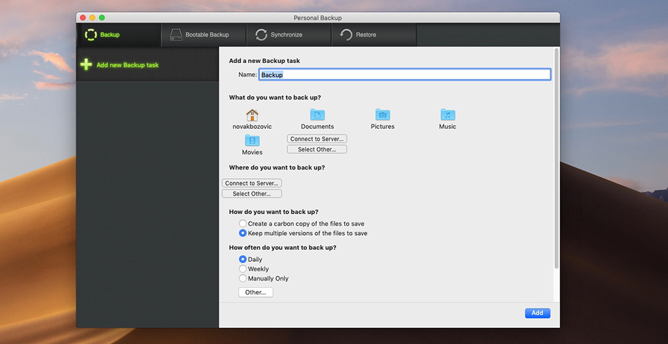This screenshot has width=668, height=344.
Task: Select the novakbozovic home folder icon
Action: [253, 115]
